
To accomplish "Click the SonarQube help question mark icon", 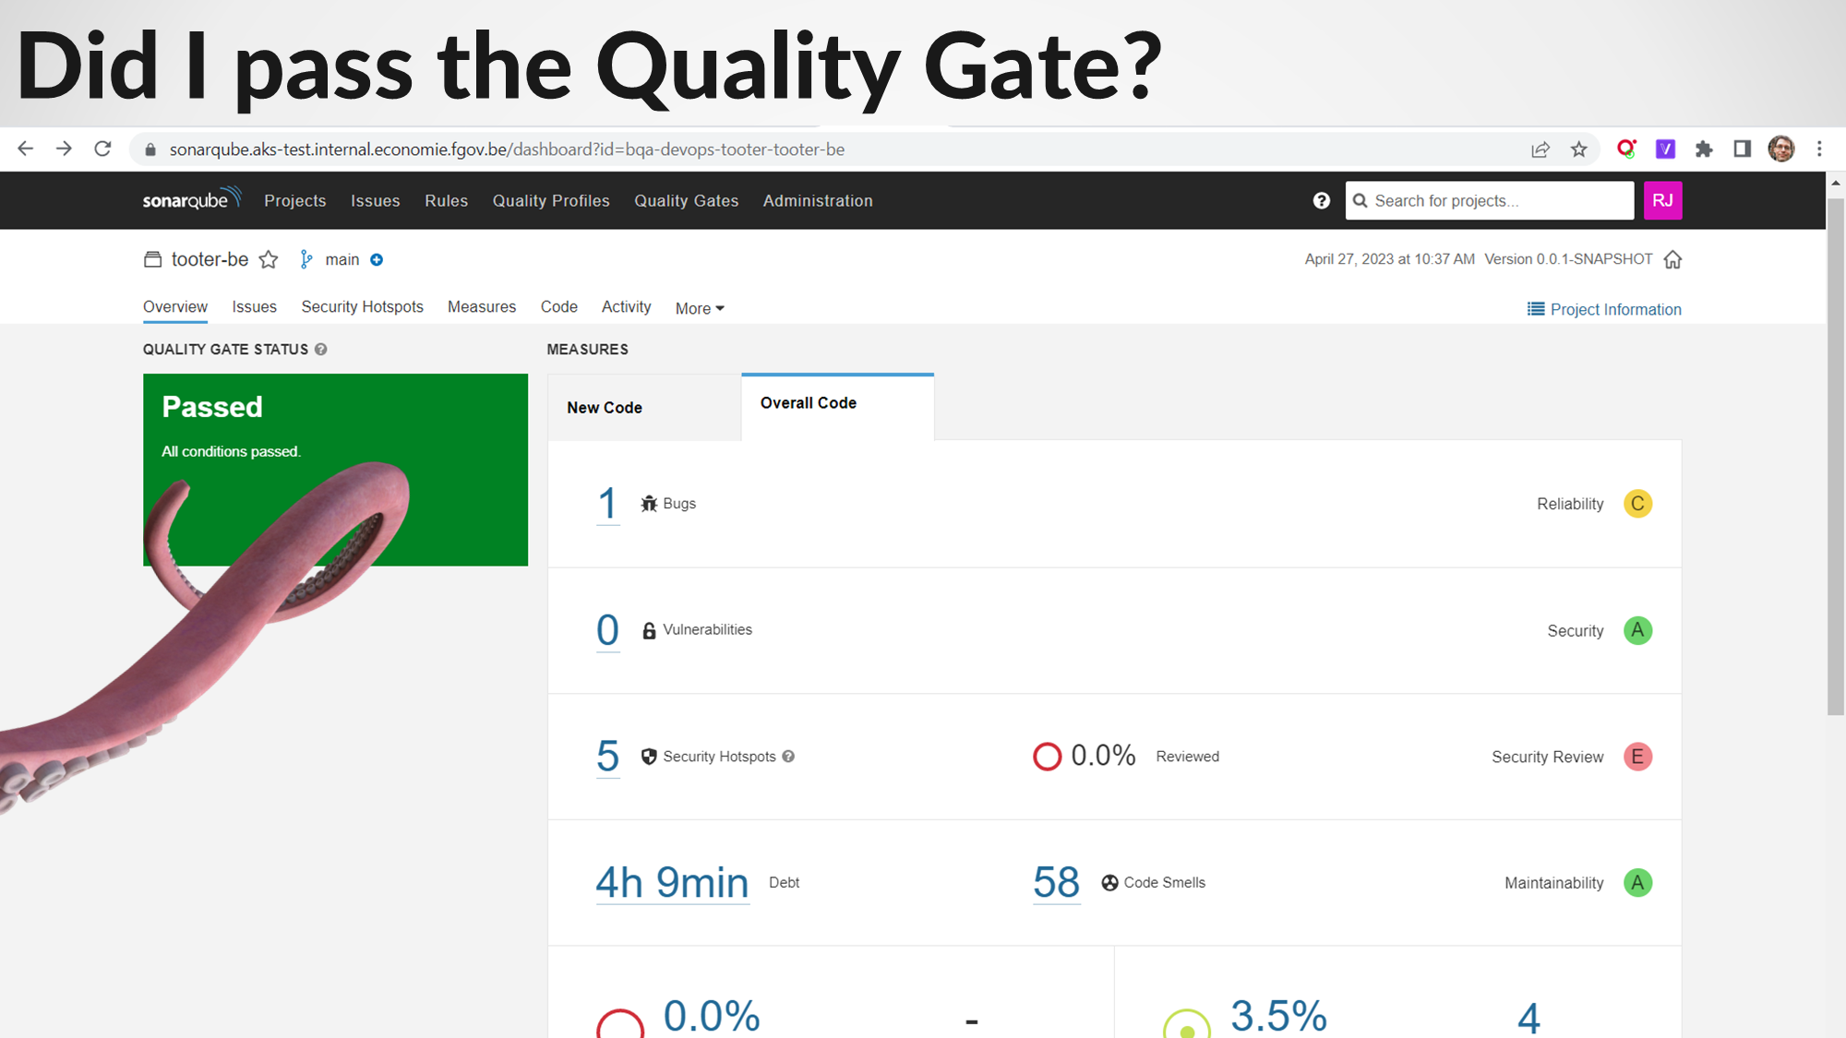I will point(1322,201).
